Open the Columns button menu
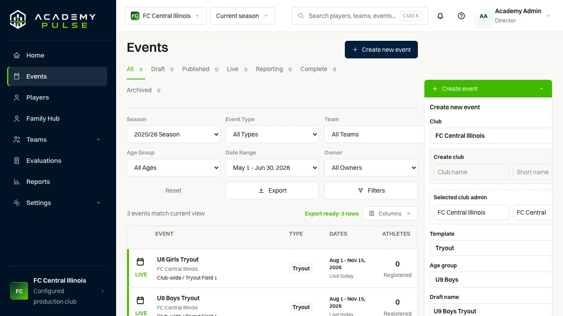563x316 pixels. point(390,213)
